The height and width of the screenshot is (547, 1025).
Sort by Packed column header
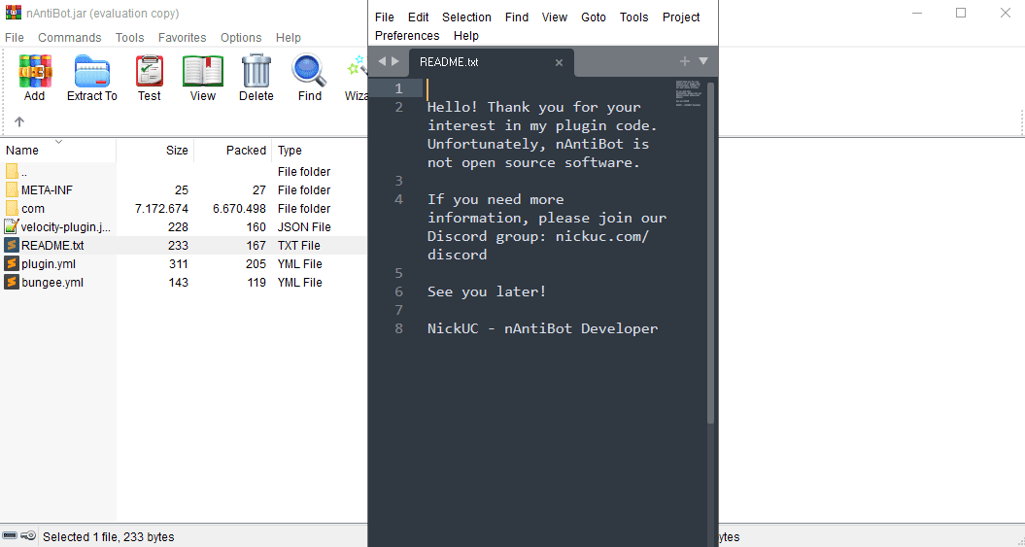(x=233, y=151)
